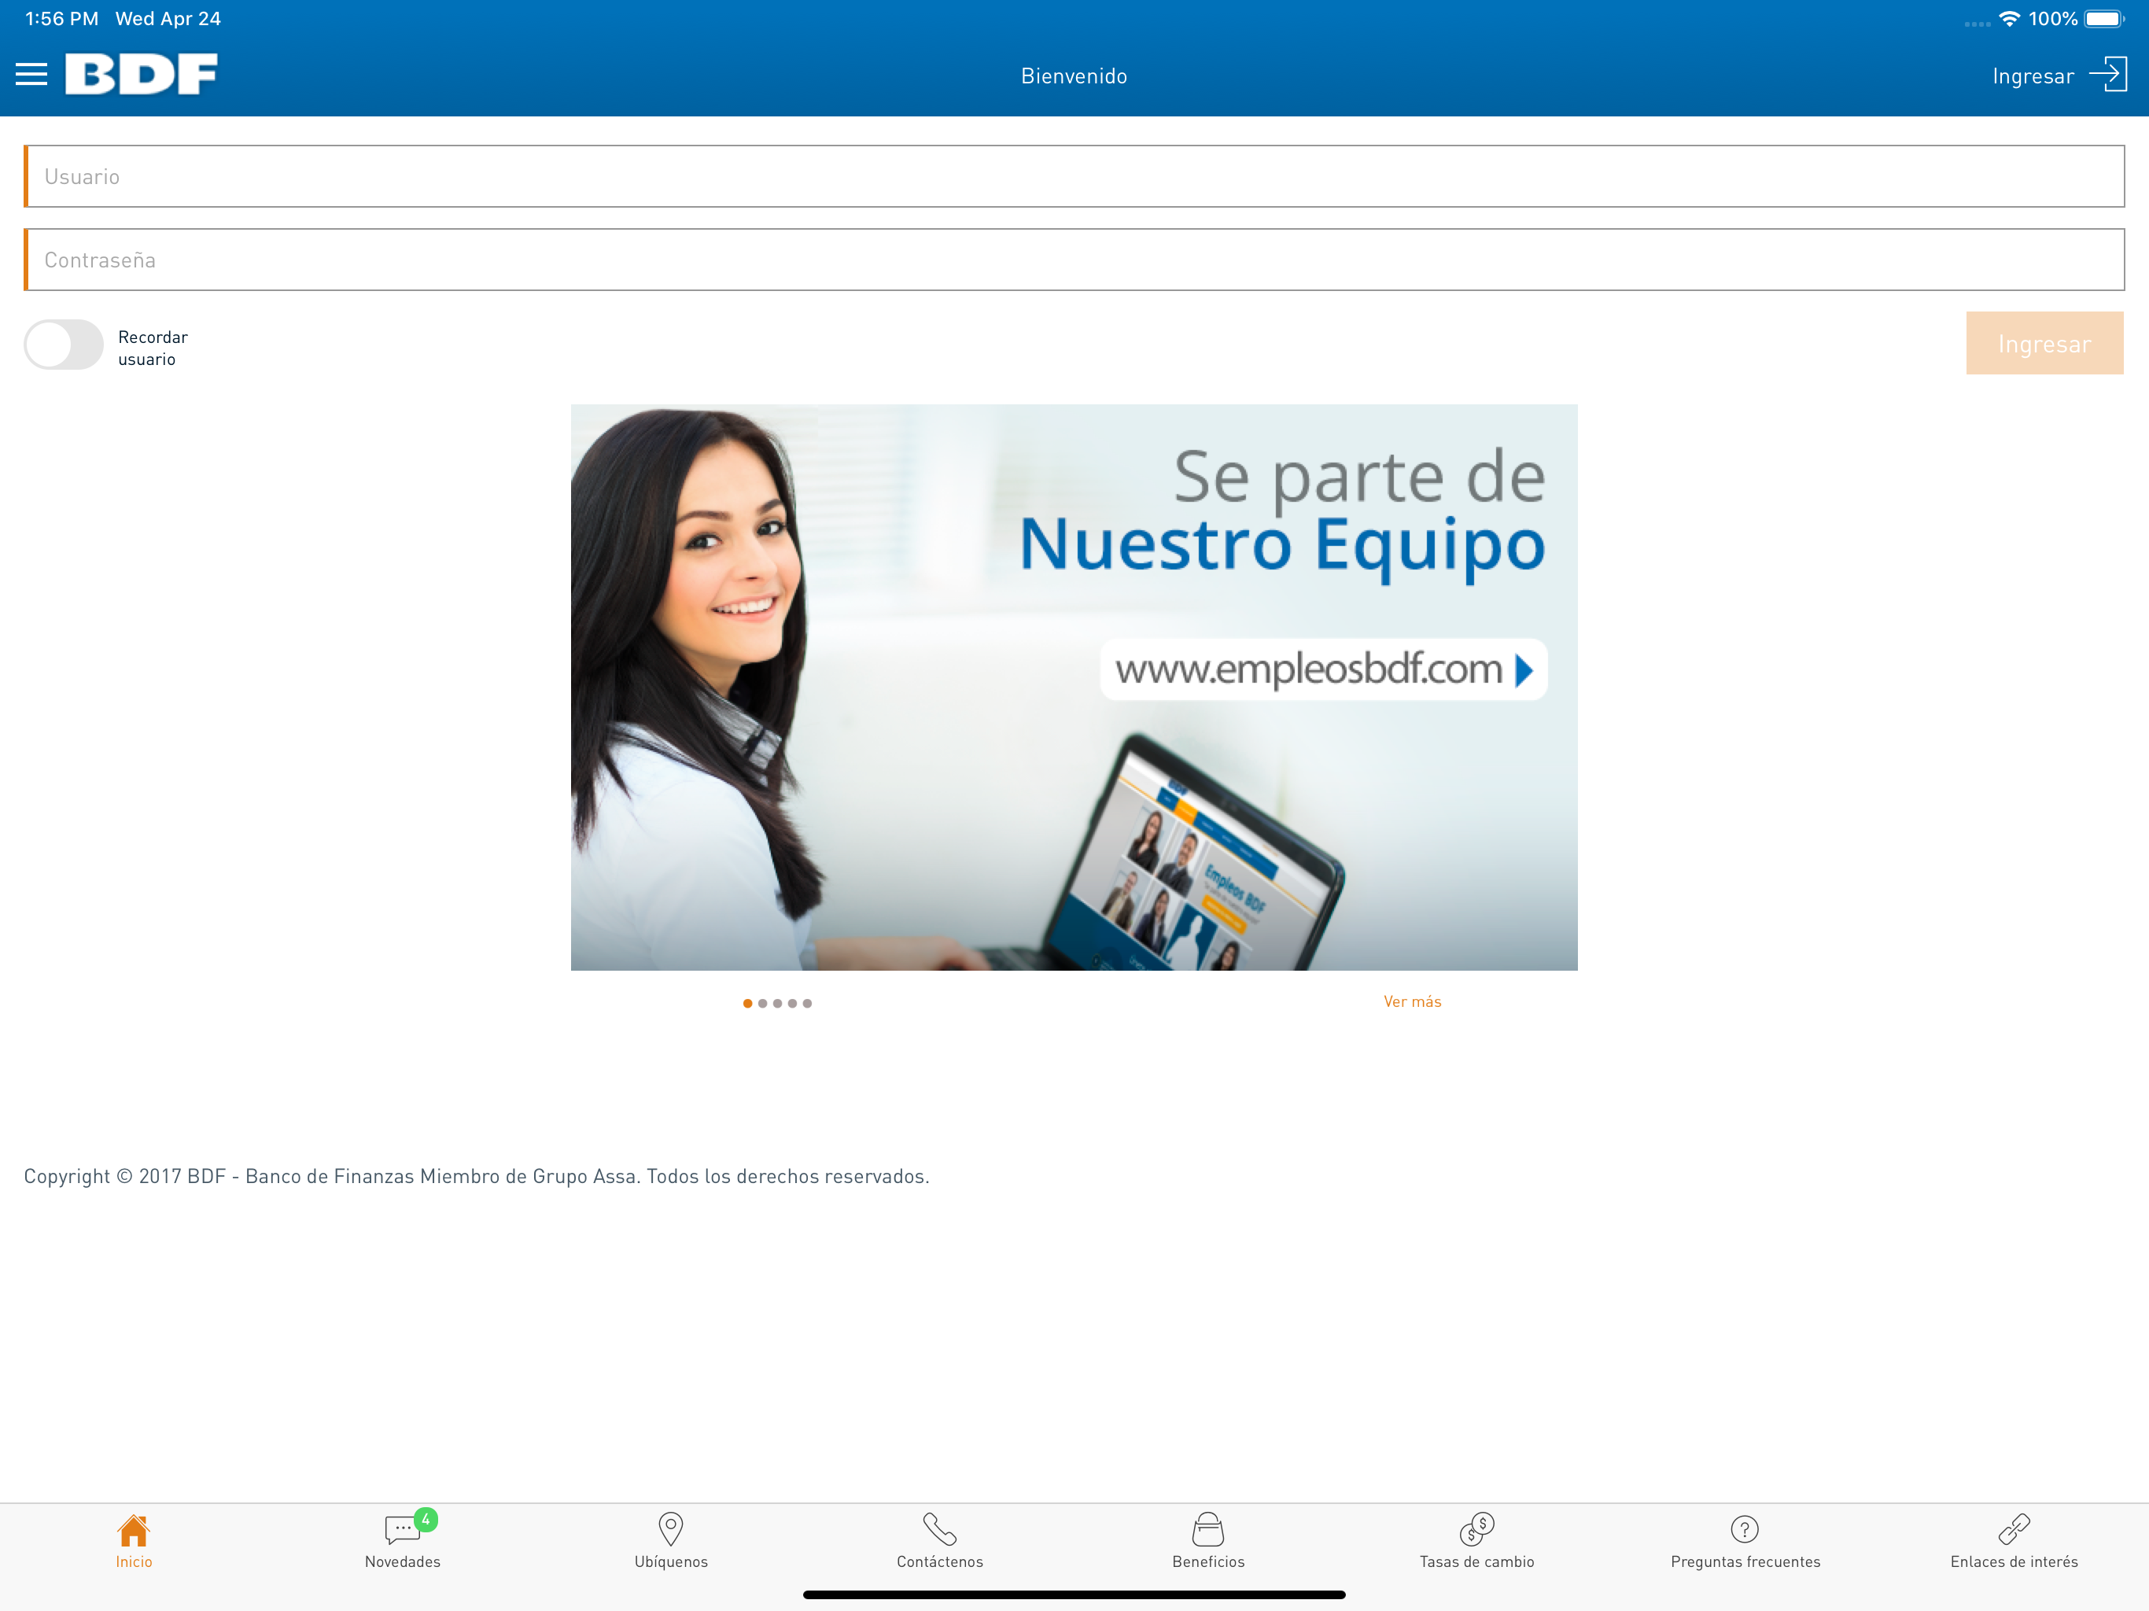The image size is (2149, 1611).
Task: Select the first carousel page dot
Action: point(747,1003)
